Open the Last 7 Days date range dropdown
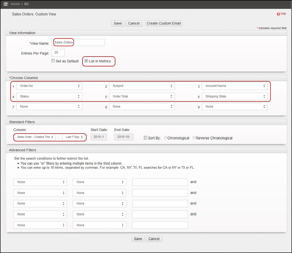 coord(73,137)
